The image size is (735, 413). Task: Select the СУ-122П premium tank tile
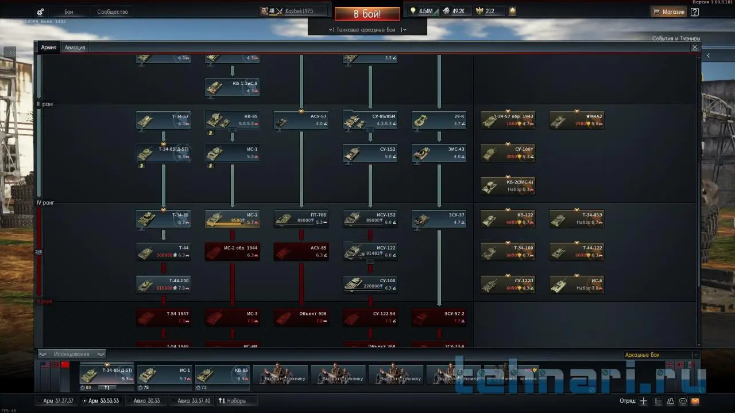508,285
